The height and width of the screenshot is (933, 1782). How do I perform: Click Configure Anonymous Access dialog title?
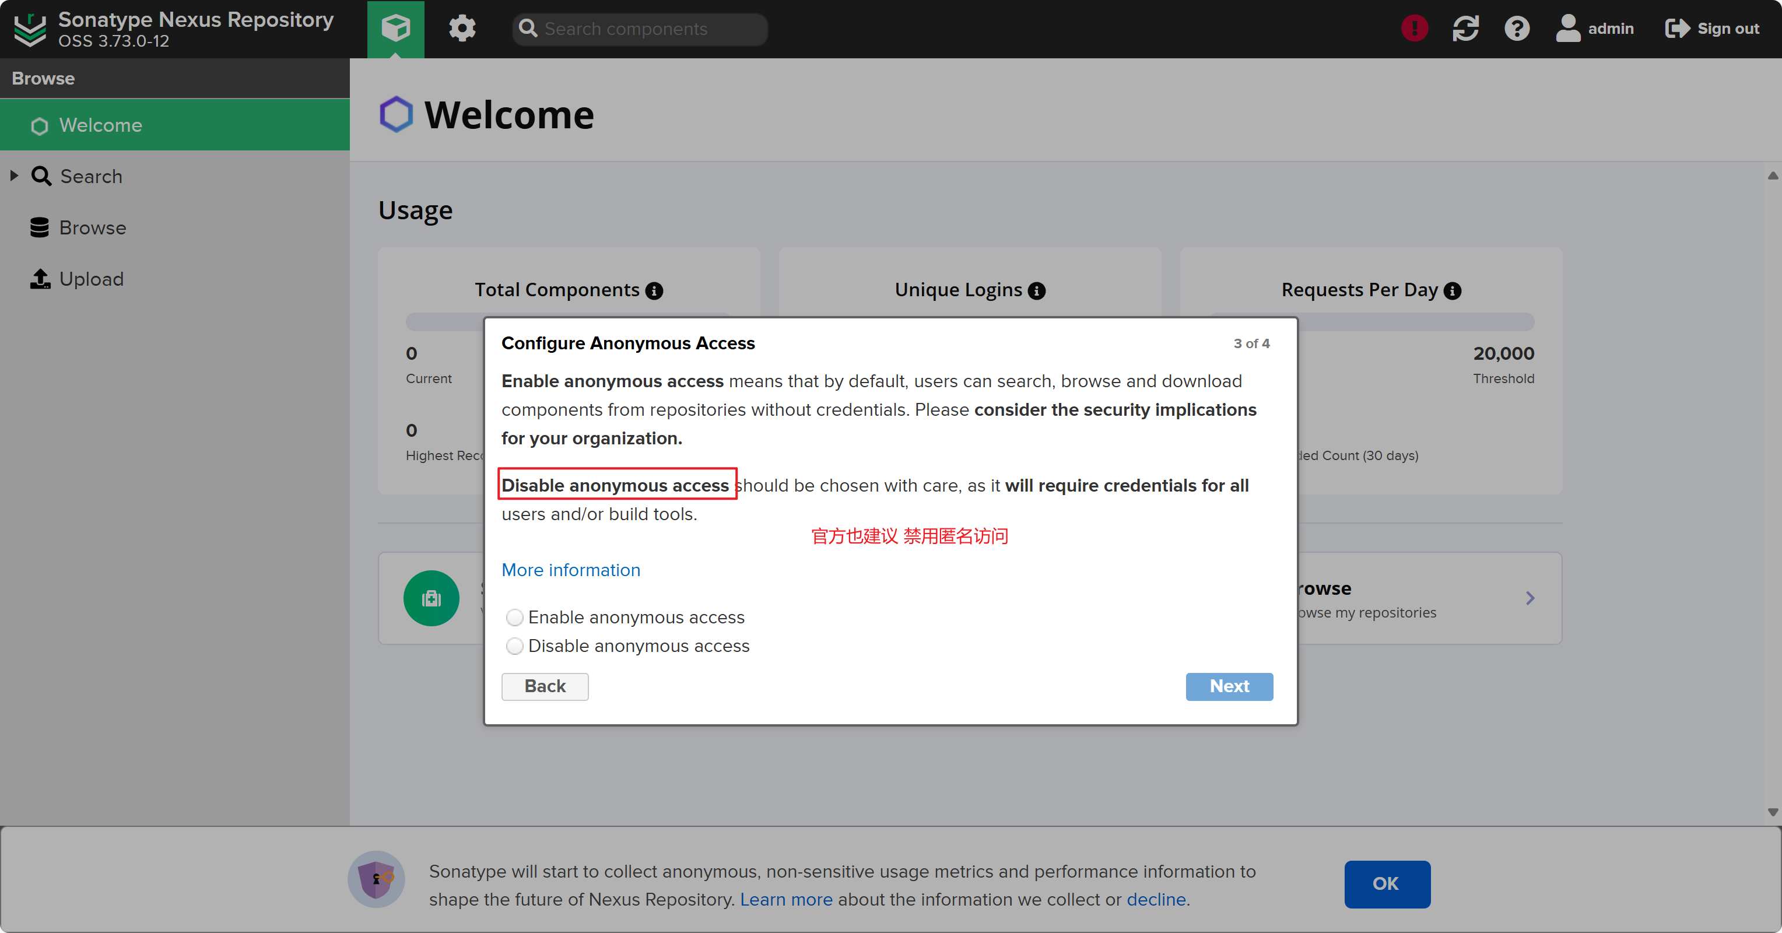point(627,343)
